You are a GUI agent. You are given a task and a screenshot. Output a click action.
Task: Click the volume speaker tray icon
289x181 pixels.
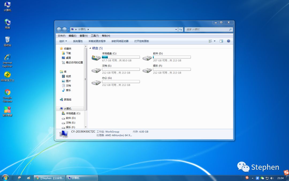[272, 178]
